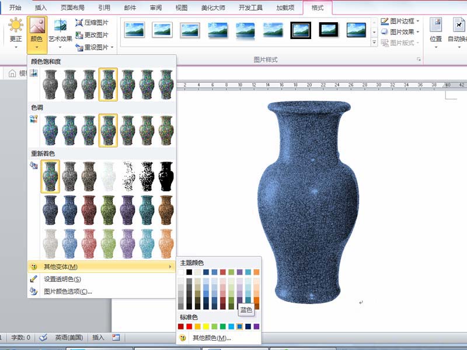Viewport: 467px width, 350px height.
Task: Expand the 图片效果 picture effects dropdown
Action: pos(417,32)
